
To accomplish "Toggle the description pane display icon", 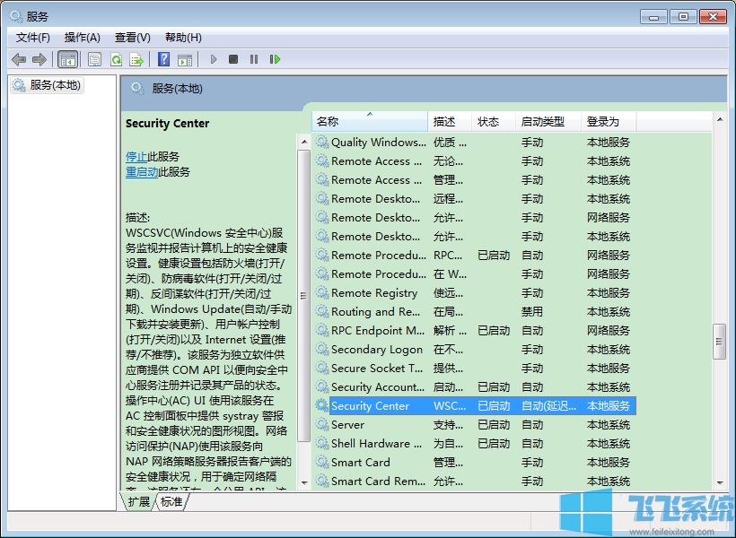I will (186, 58).
